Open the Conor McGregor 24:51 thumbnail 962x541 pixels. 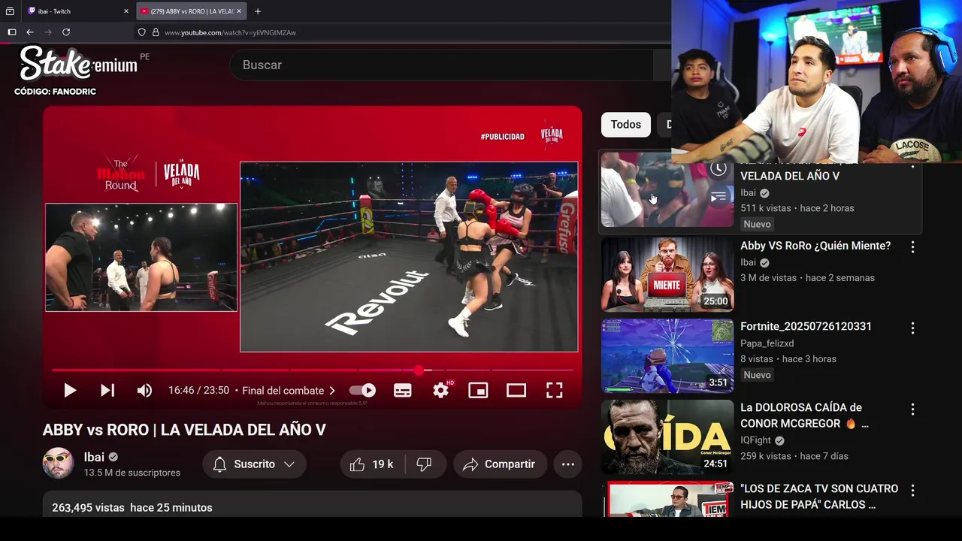(x=667, y=437)
